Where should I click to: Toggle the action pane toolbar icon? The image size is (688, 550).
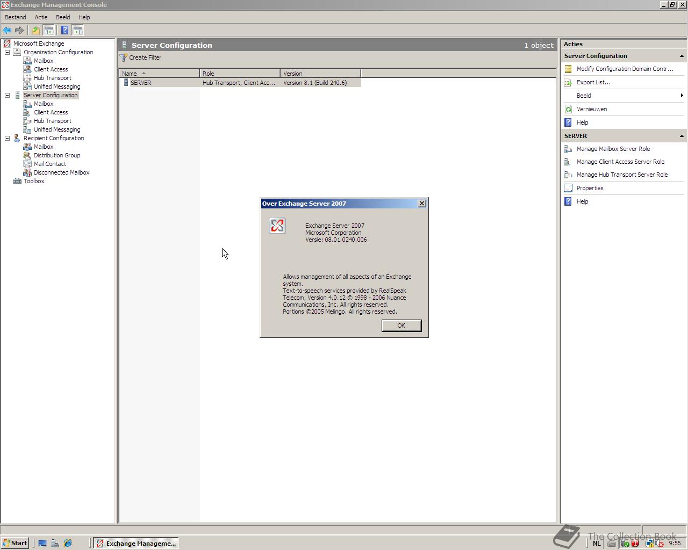(x=78, y=31)
